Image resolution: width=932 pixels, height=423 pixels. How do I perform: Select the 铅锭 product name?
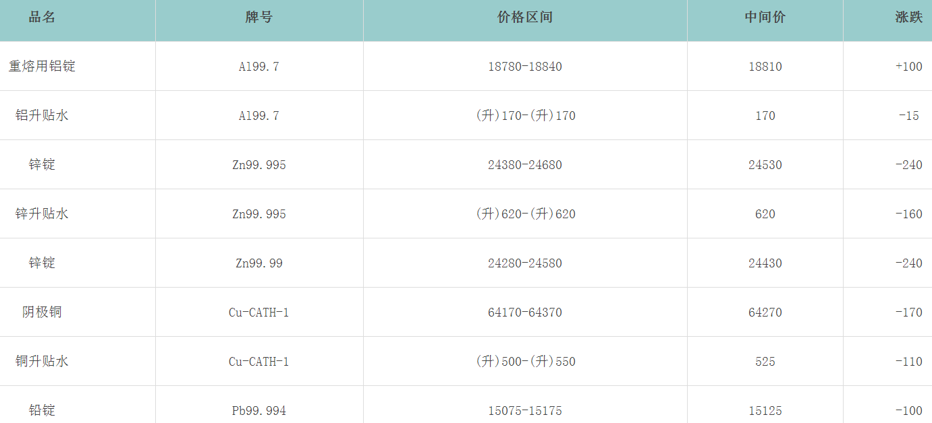[42, 410]
